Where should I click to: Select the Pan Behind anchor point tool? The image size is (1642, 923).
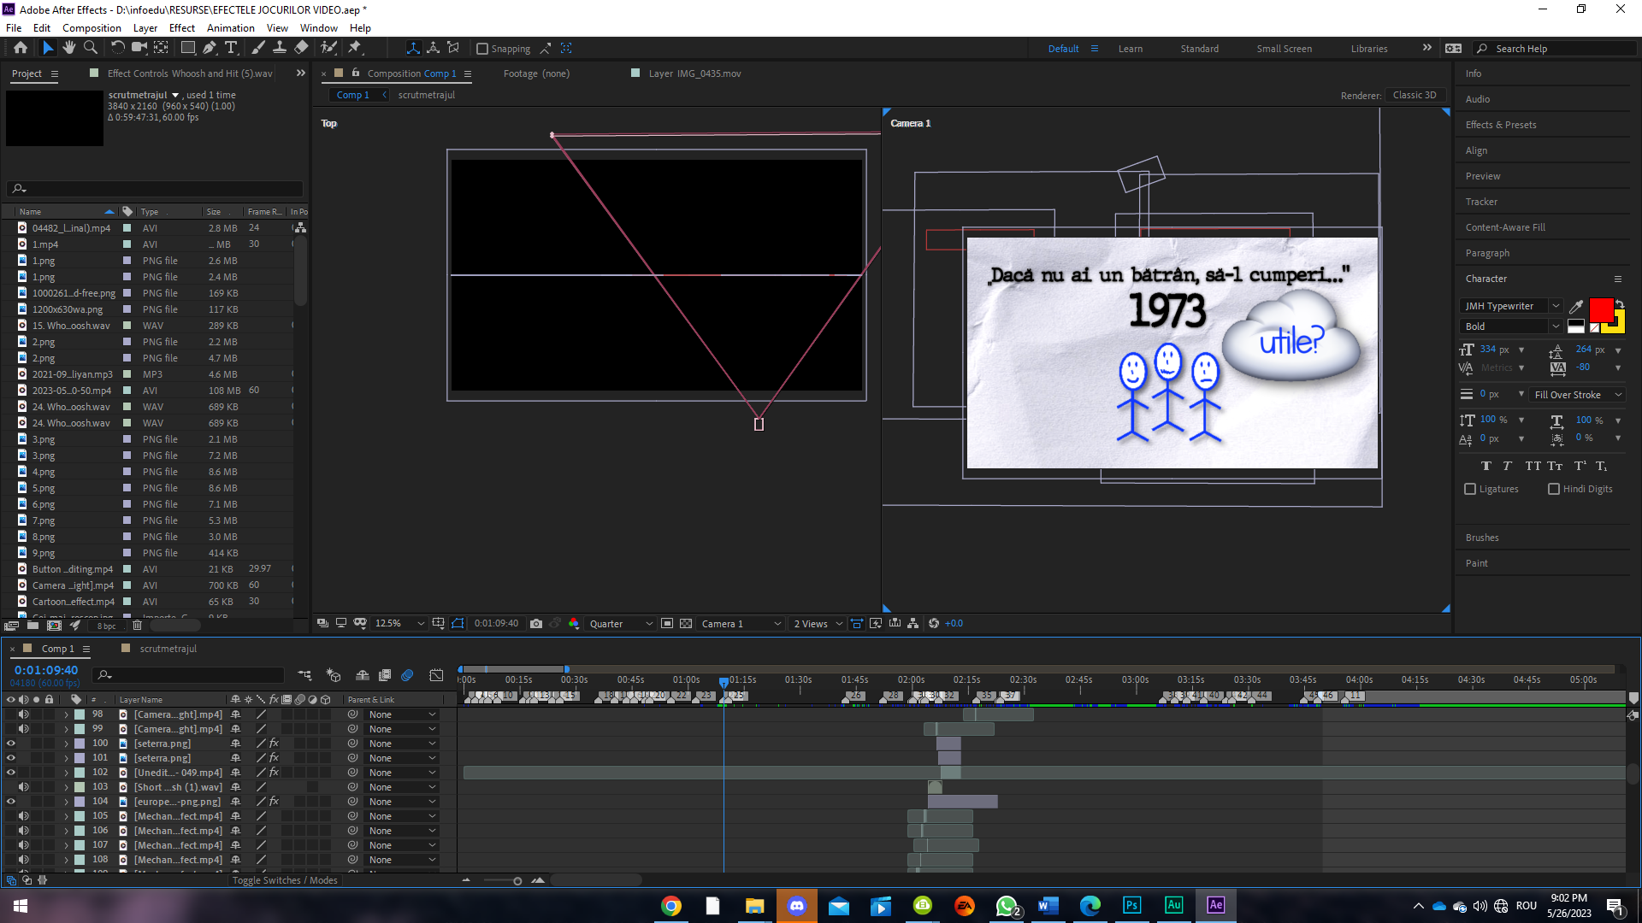click(161, 48)
